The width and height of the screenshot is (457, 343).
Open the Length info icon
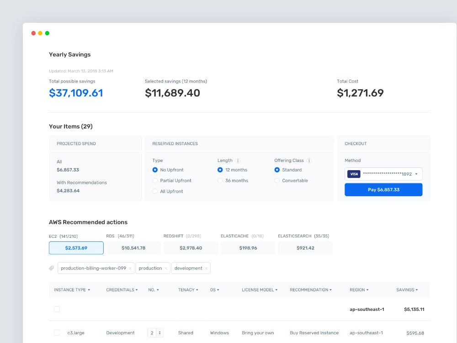coord(238,161)
